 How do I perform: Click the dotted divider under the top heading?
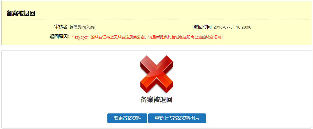(156, 20)
